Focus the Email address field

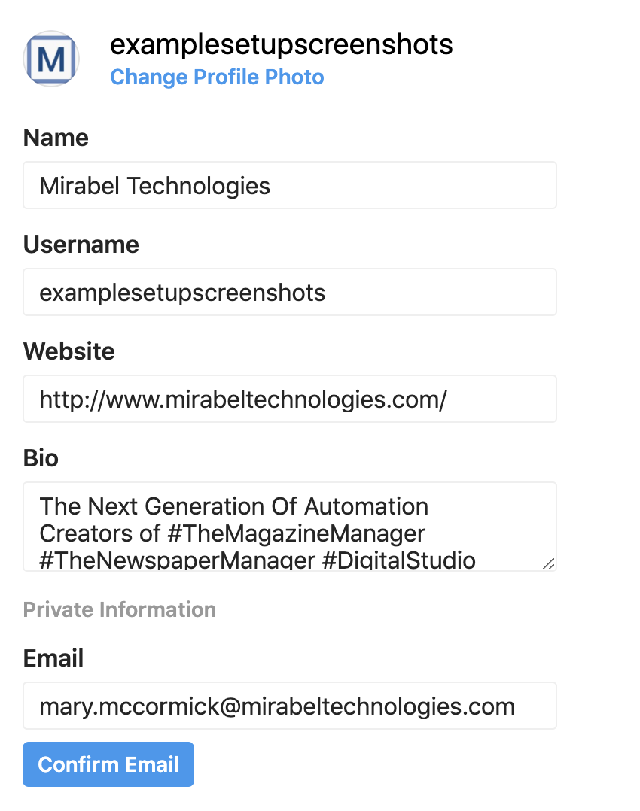(x=289, y=706)
